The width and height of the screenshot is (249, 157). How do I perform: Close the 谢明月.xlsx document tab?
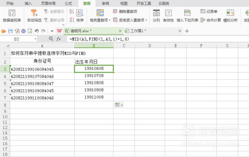(120, 31)
